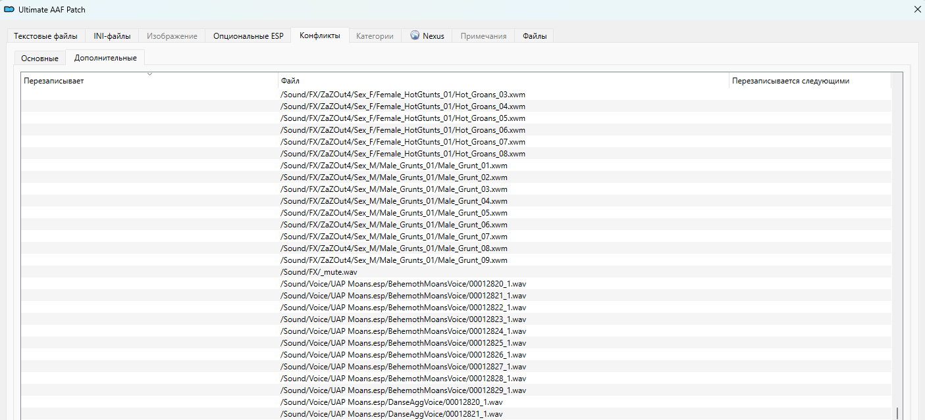Screen dimensions: 925x420
Task: Select the Hot_Groans_03.xwm file row
Action: point(402,95)
